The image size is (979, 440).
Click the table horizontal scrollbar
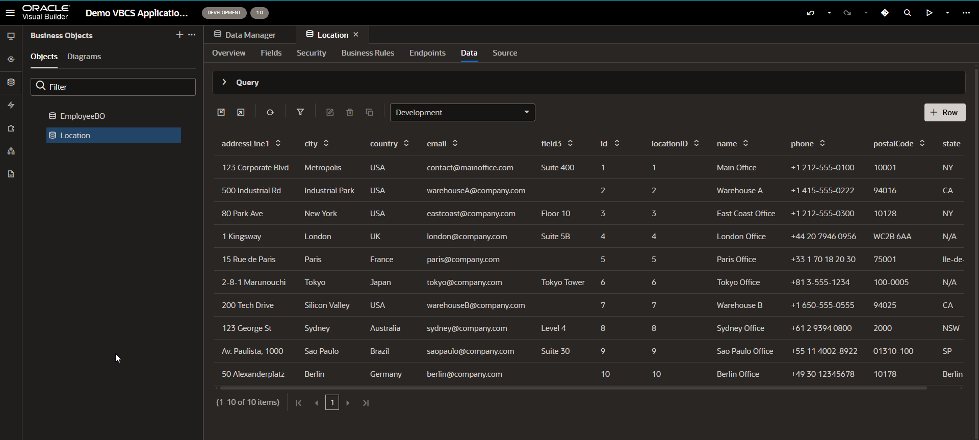(573, 388)
